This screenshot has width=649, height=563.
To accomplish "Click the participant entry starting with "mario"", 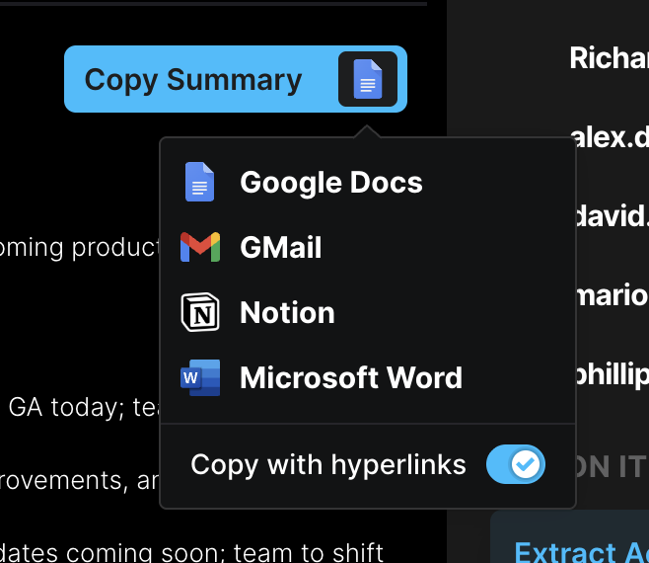I will [611, 294].
